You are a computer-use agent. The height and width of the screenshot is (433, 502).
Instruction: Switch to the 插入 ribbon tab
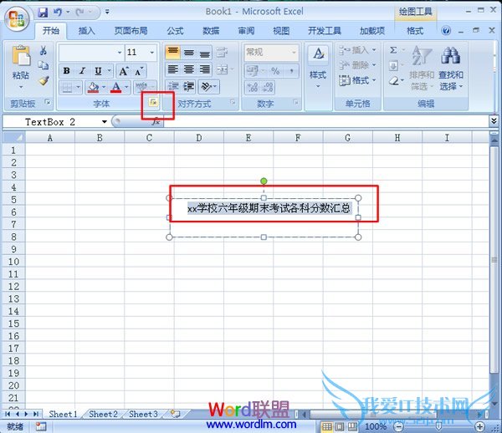pyautogui.click(x=87, y=31)
